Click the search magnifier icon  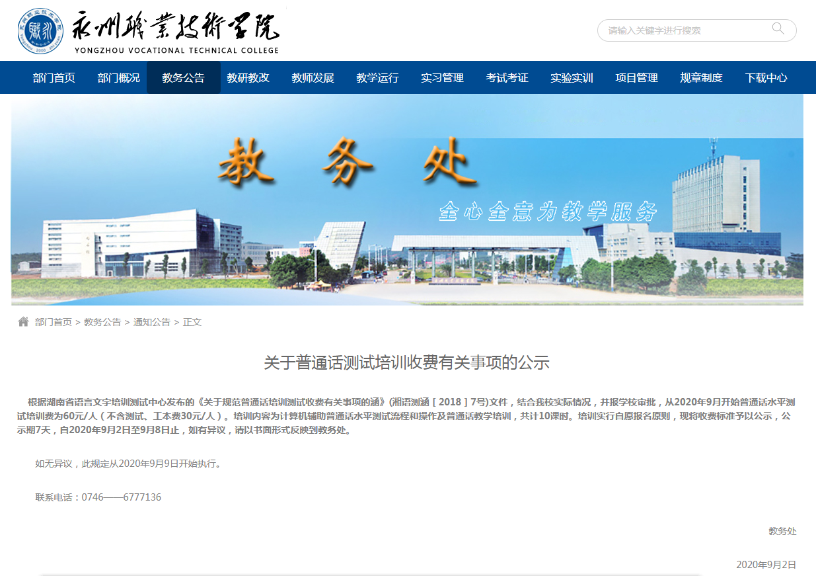778,28
